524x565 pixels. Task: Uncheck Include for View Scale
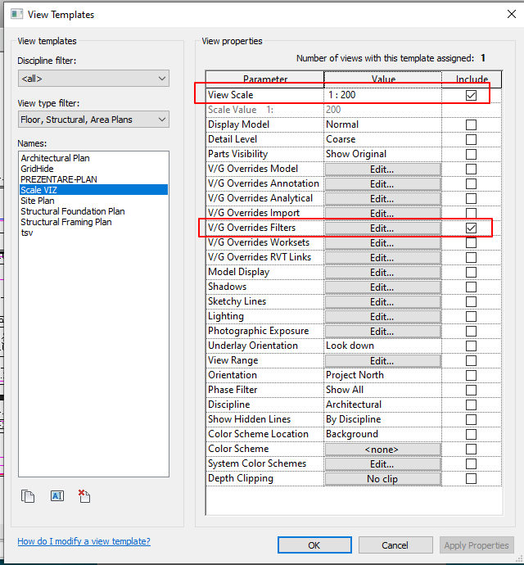tap(471, 95)
